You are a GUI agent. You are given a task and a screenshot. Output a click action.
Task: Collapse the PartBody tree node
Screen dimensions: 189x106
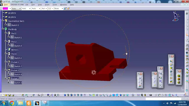[x=3, y=29]
